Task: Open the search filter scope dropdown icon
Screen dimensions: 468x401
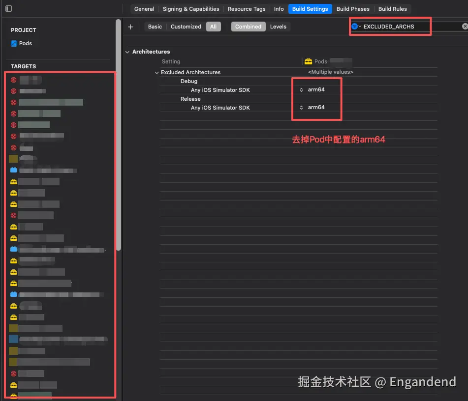Action: (x=356, y=27)
